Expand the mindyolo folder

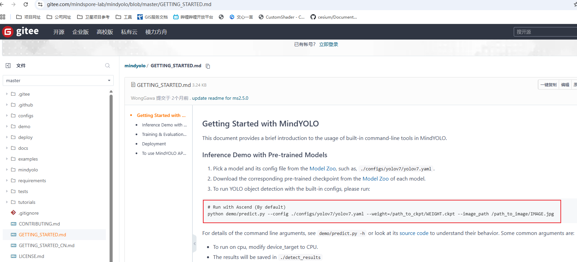coord(7,170)
